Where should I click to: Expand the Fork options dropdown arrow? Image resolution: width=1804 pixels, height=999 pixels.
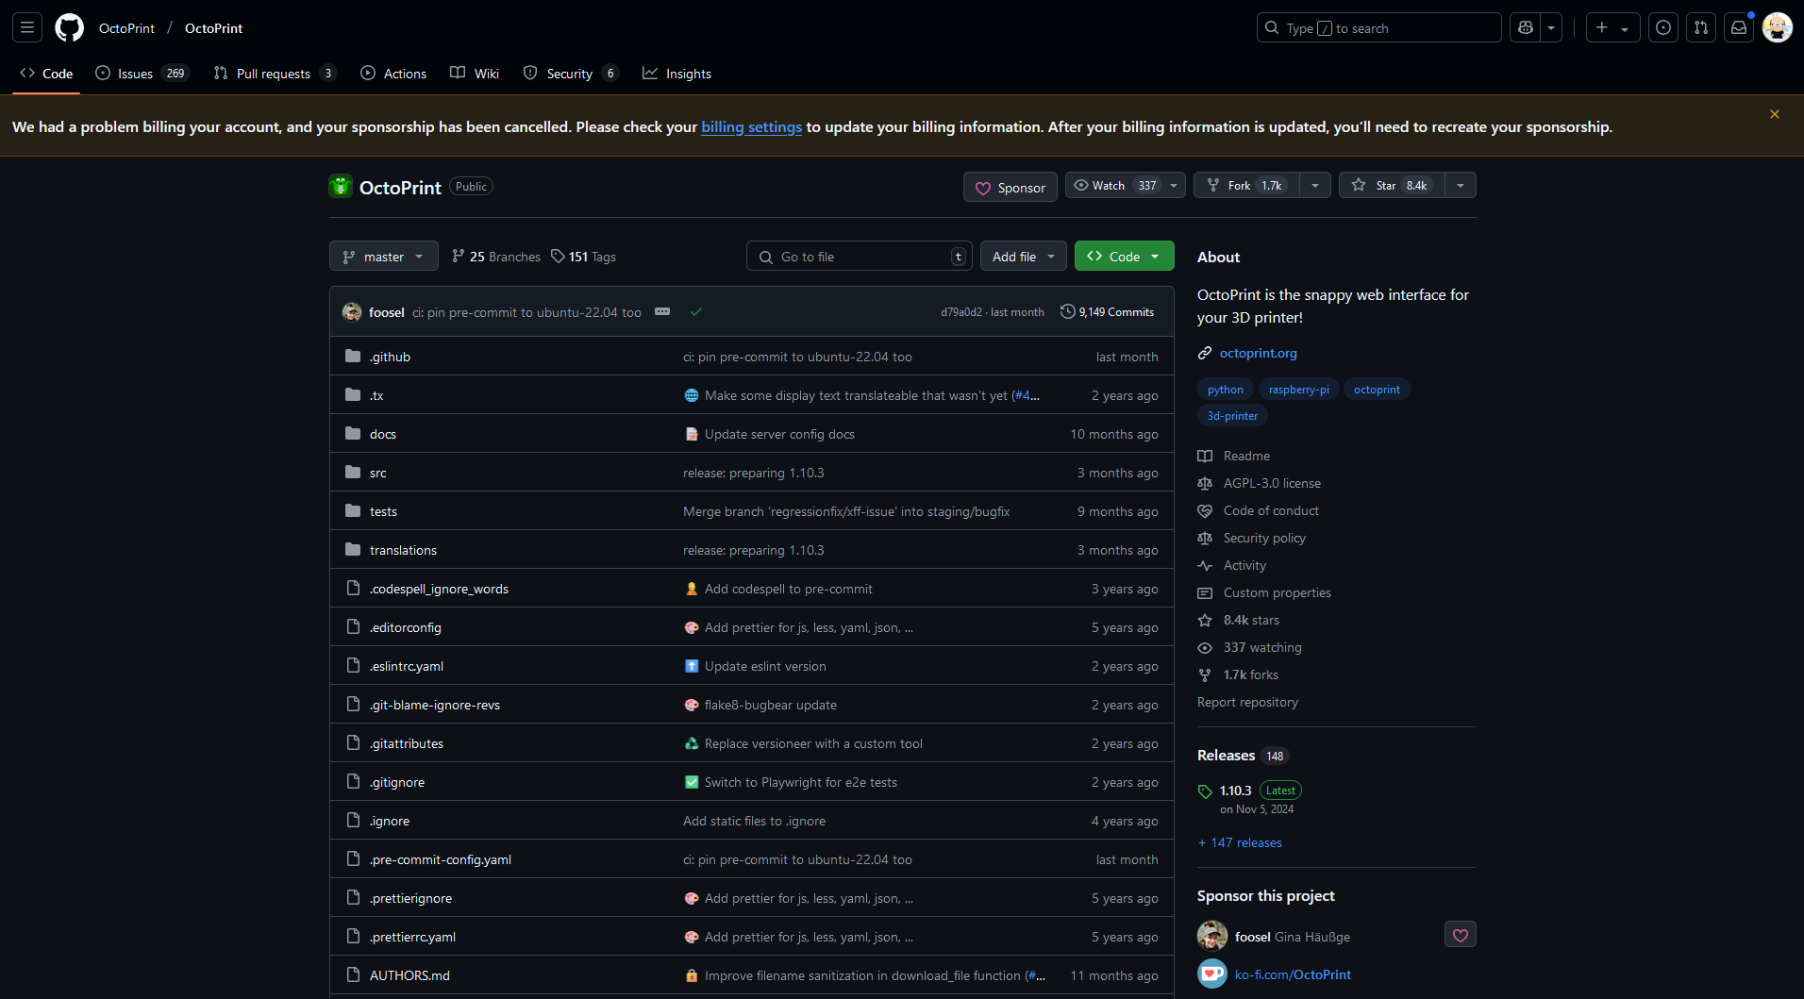click(x=1315, y=186)
